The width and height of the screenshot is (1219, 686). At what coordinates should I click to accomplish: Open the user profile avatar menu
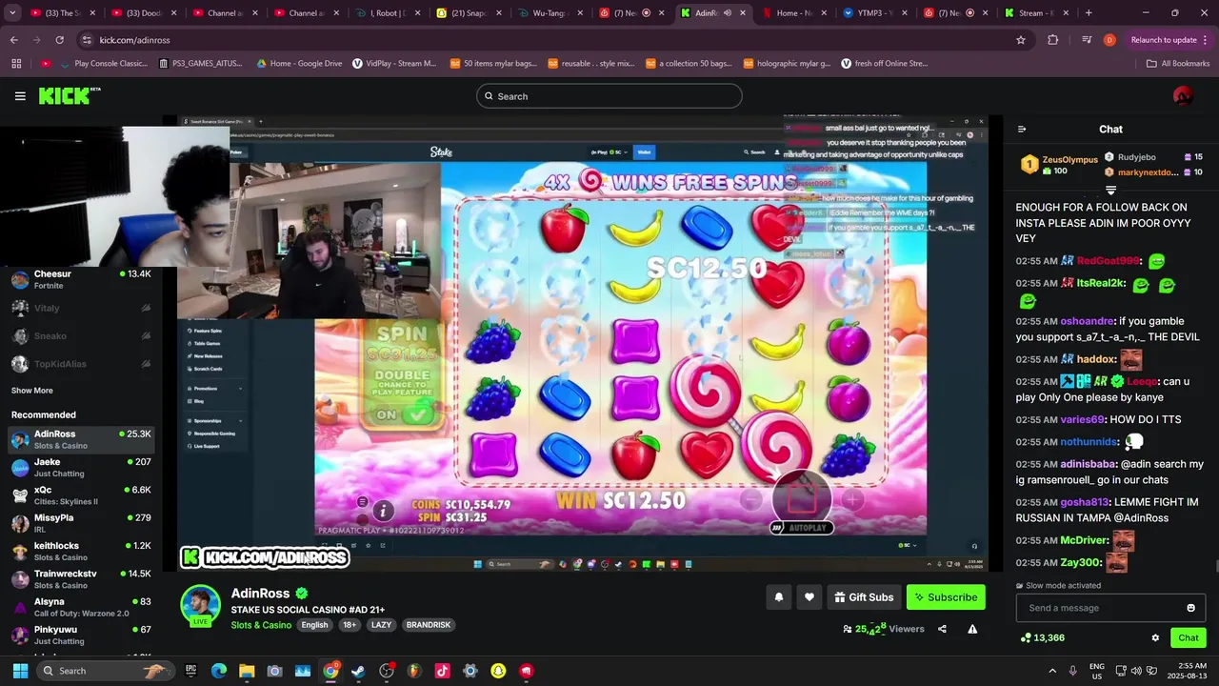click(1183, 96)
